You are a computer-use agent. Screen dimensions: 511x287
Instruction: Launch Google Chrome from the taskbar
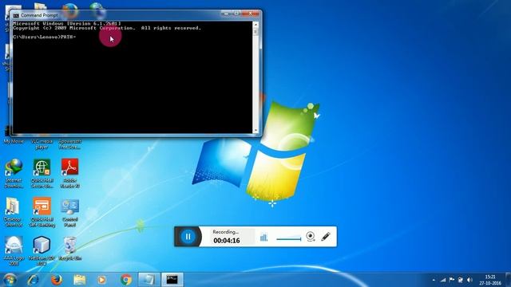(126, 280)
